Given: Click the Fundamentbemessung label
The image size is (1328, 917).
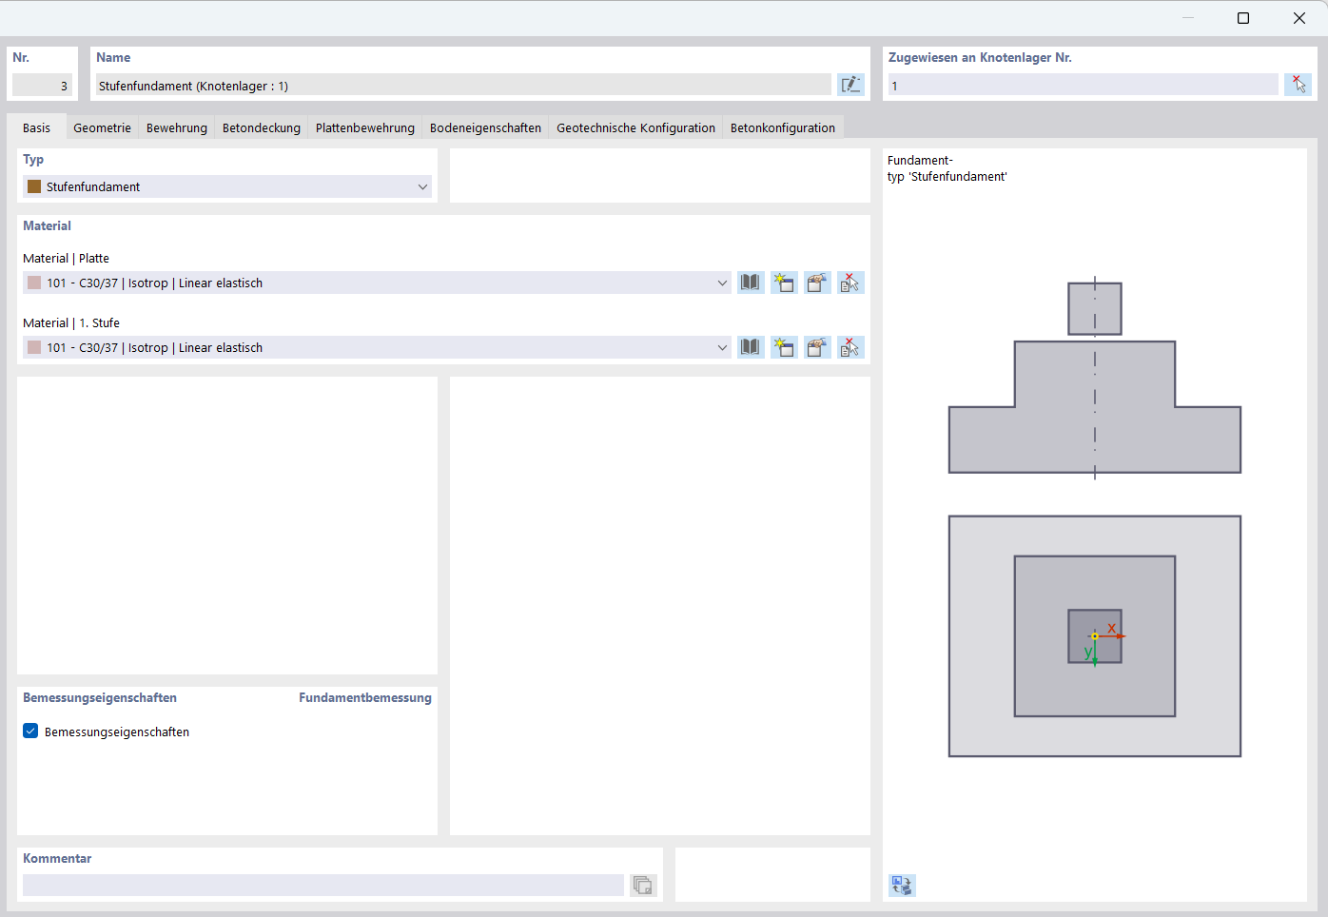Looking at the screenshot, I should [365, 697].
